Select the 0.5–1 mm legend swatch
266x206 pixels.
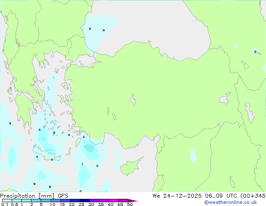pyautogui.click(x=17, y=201)
